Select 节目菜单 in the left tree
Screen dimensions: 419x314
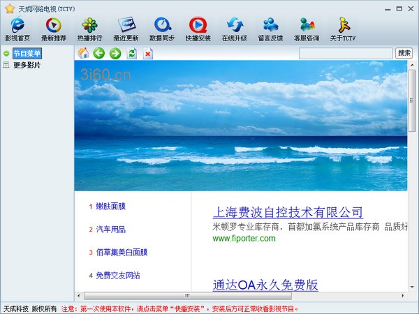pos(27,54)
